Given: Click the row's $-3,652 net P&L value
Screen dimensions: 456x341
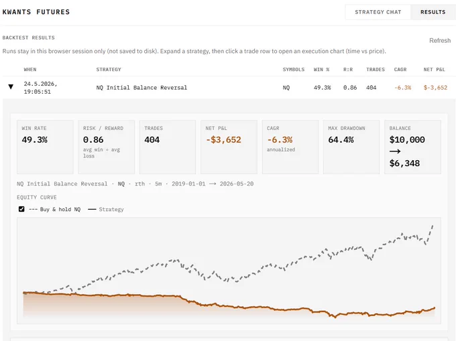Looking at the screenshot, I should point(435,88).
